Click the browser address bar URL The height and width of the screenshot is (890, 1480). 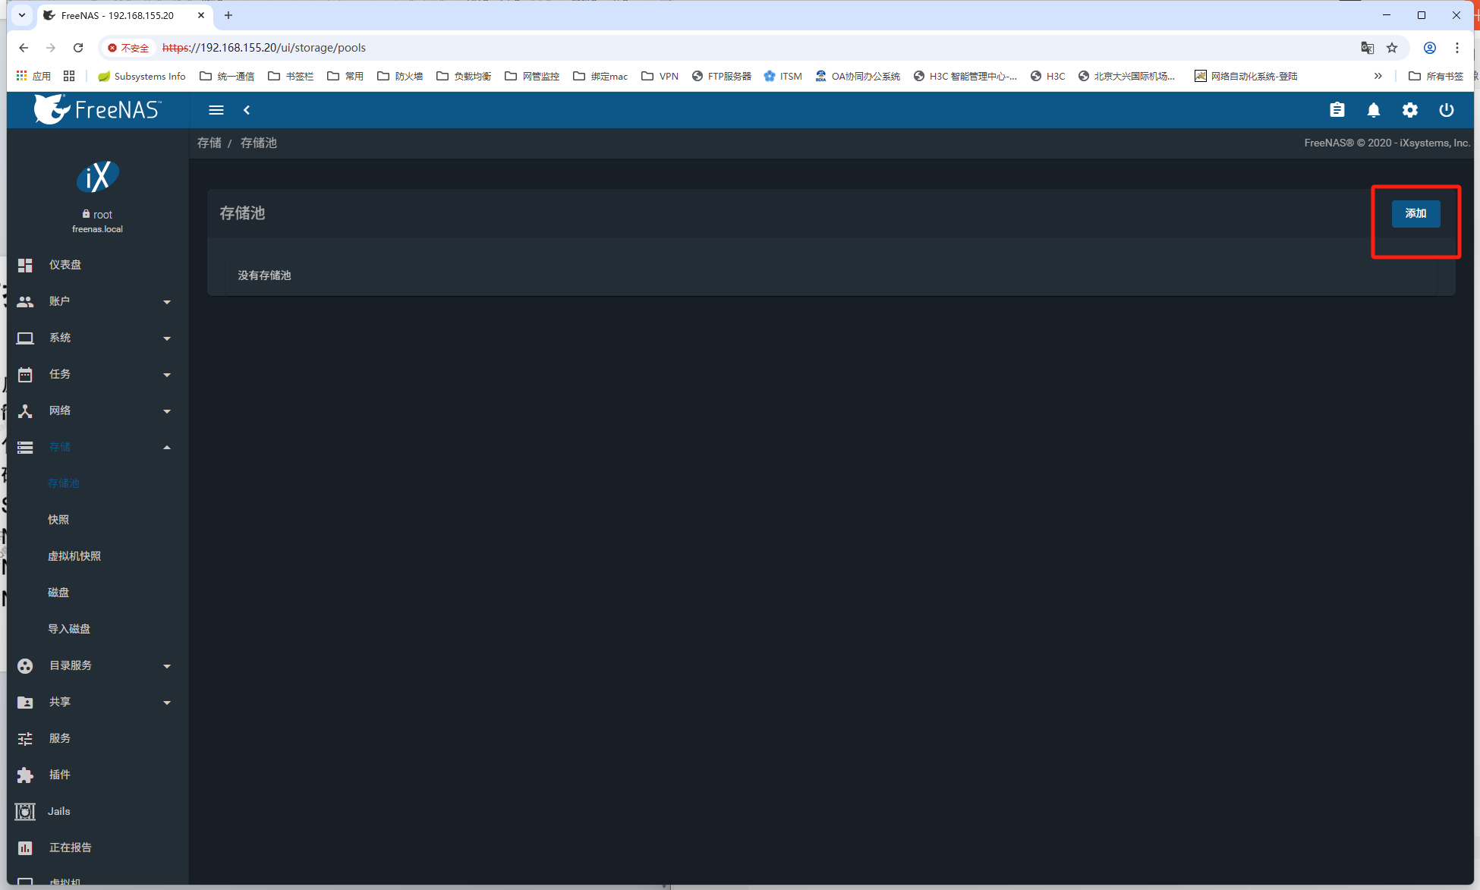(x=264, y=48)
